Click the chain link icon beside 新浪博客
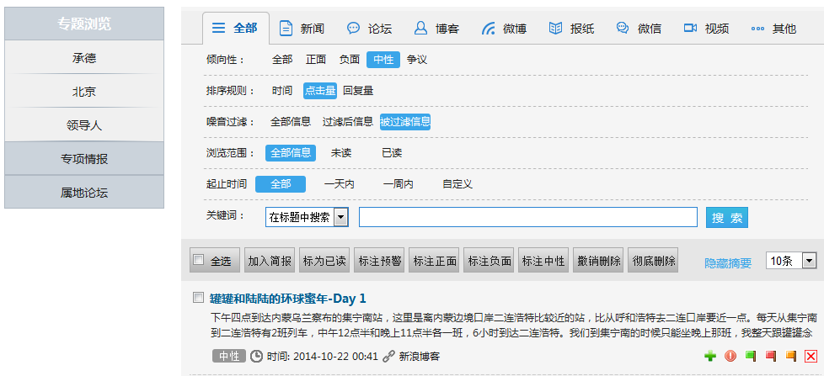Screen dimensions: 824x376 click(388, 356)
